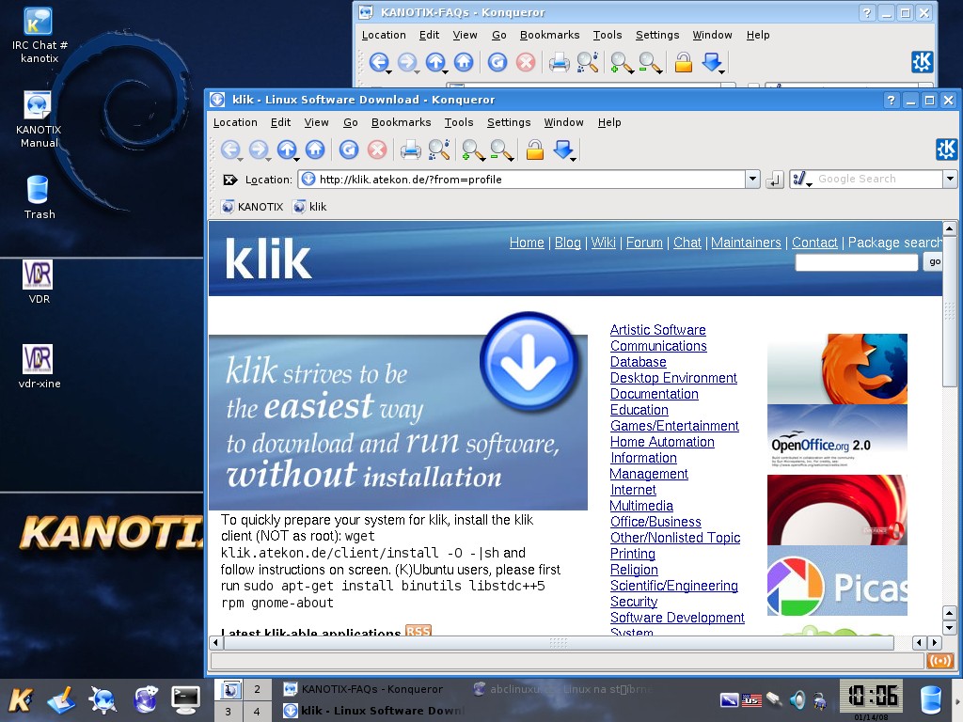The image size is (963, 722).
Task: Click the printer icon in the KANOTIX-FAQs window
Action: point(559,62)
